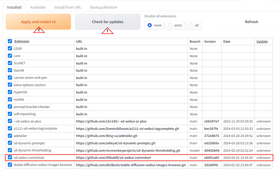Disable the adetailer extension
This screenshot has width=278, height=172.
[9, 136]
